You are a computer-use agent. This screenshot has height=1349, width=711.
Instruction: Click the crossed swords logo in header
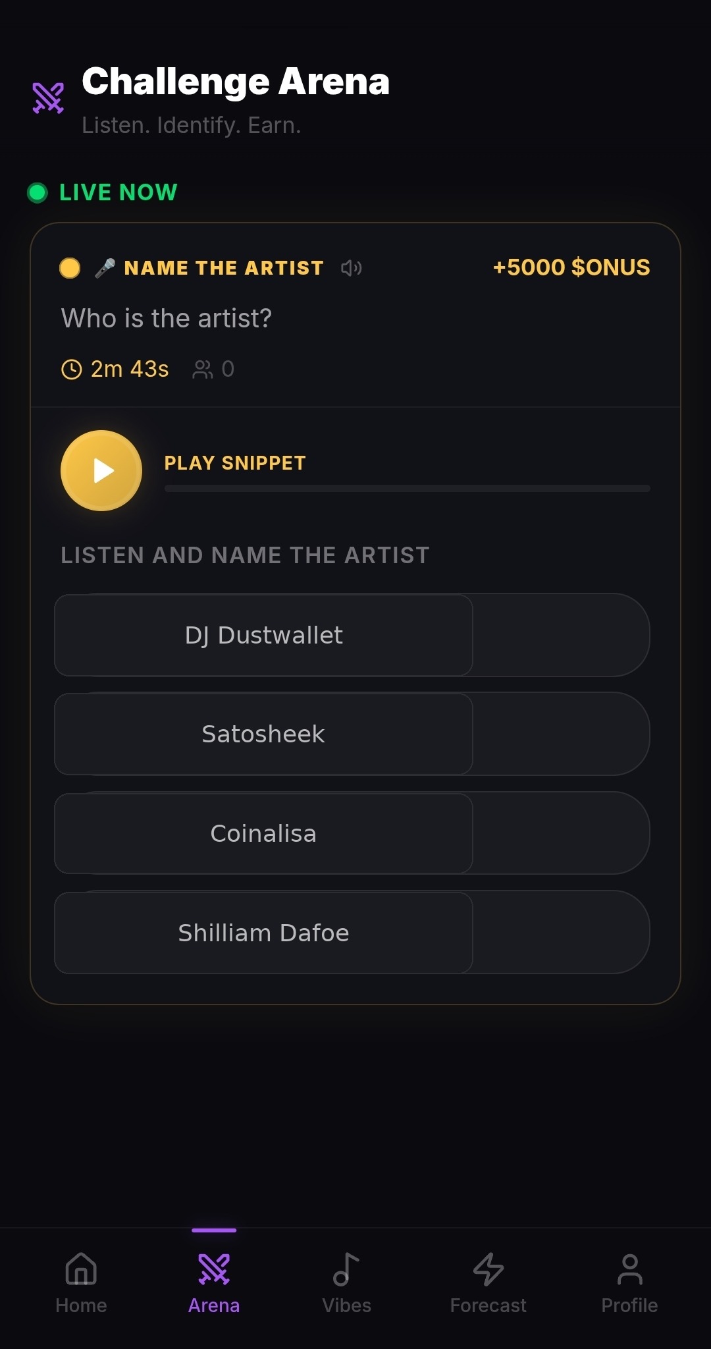(49, 98)
